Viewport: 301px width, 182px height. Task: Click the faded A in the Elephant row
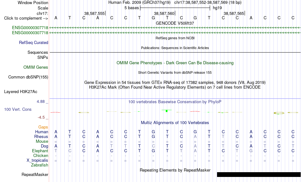(195, 151)
